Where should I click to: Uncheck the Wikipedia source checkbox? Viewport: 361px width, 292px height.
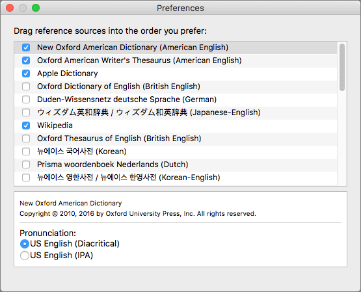click(26, 126)
